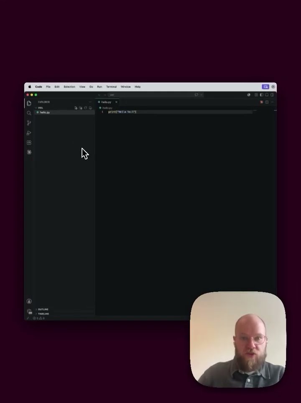Screen dimensions: 301x403
Task: Open the starburst extension icon in activity bar
Action: [x=29, y=152]
